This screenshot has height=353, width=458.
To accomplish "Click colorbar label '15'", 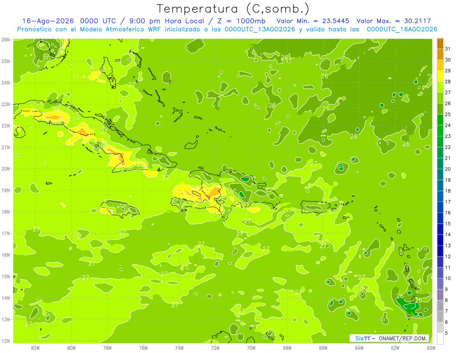I will (x=448, y=224).
